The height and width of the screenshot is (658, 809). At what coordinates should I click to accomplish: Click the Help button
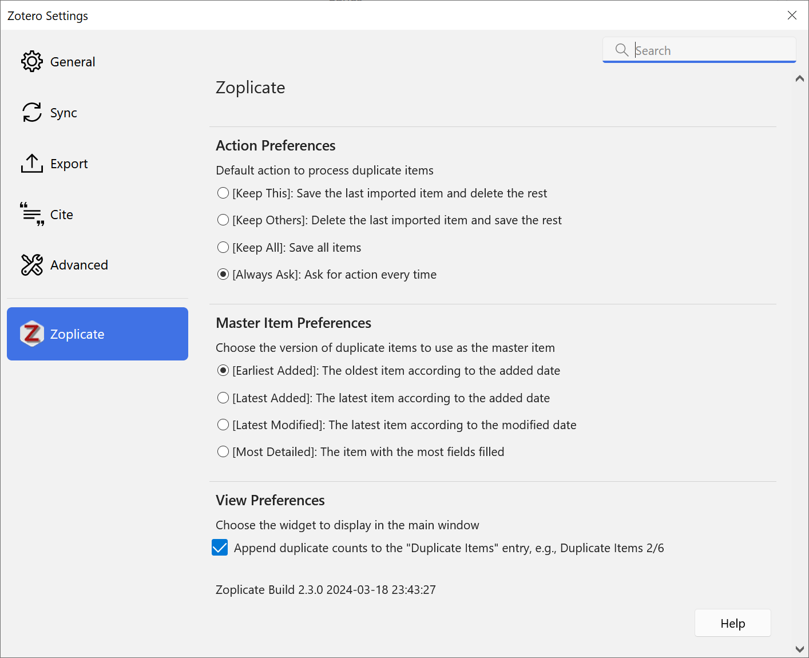pos(732,623)
